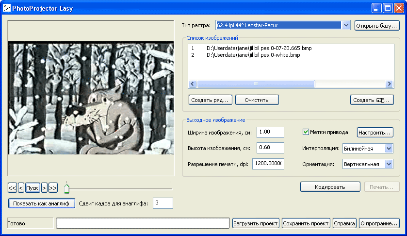Open the Интерполяция dropdown
The height and width of the screenshot is (236, 407).
[x=368, y=149]
